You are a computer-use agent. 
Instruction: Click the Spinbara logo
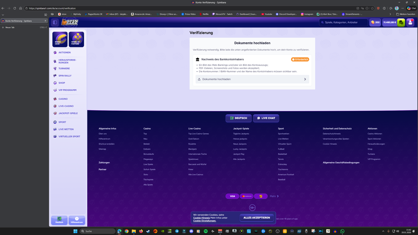(x=70, y=22)
